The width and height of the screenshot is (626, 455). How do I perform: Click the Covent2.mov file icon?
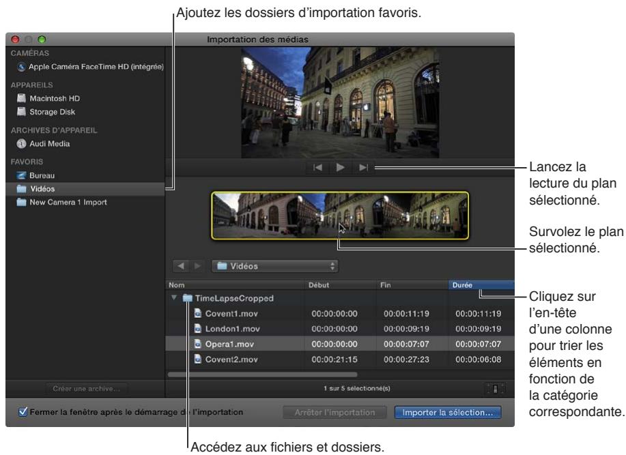coord(197,359)
